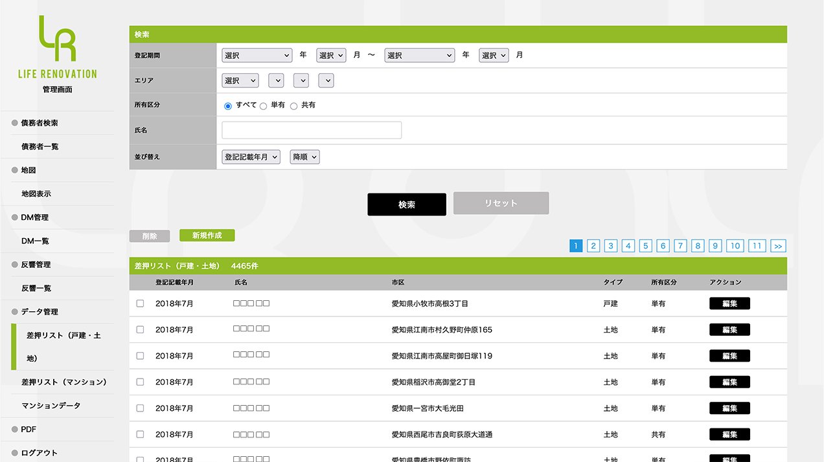Click the green 新規作成 button
824x462 pixels.
coord(207,236)
